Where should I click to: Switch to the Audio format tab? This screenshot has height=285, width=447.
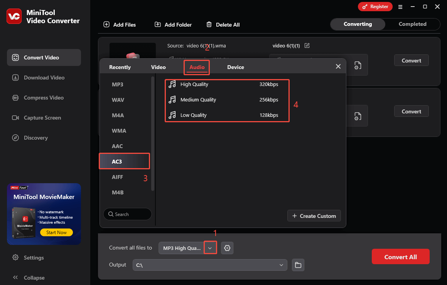point(197,67)
